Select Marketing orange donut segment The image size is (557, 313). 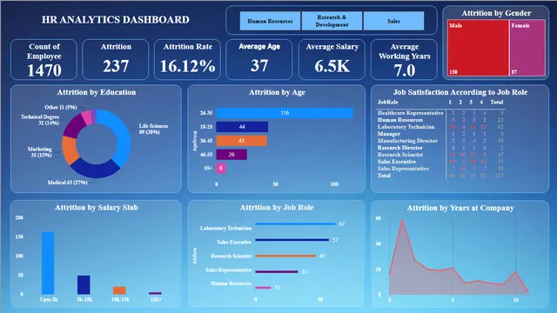(x=70, y=150)
